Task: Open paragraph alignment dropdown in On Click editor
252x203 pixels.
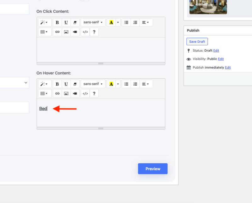Action: (146, 22)
